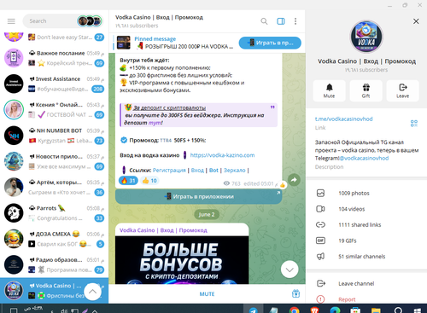Open the three-dot channel options menu
This screenshot has height=313, width=427.
click(x=295, y=21)
